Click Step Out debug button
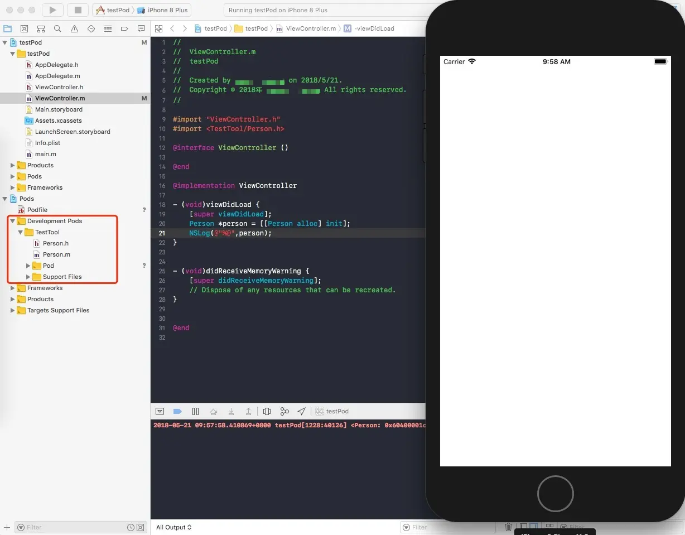The height and width of the screenshot is (535, 685). coord(249,411)
